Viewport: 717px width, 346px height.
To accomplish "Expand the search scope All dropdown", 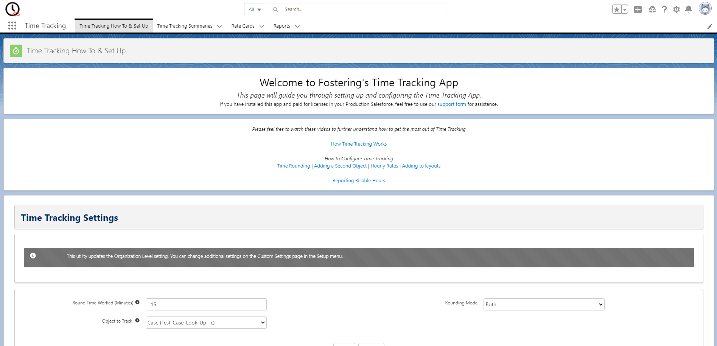I will [x=254, y=9].
